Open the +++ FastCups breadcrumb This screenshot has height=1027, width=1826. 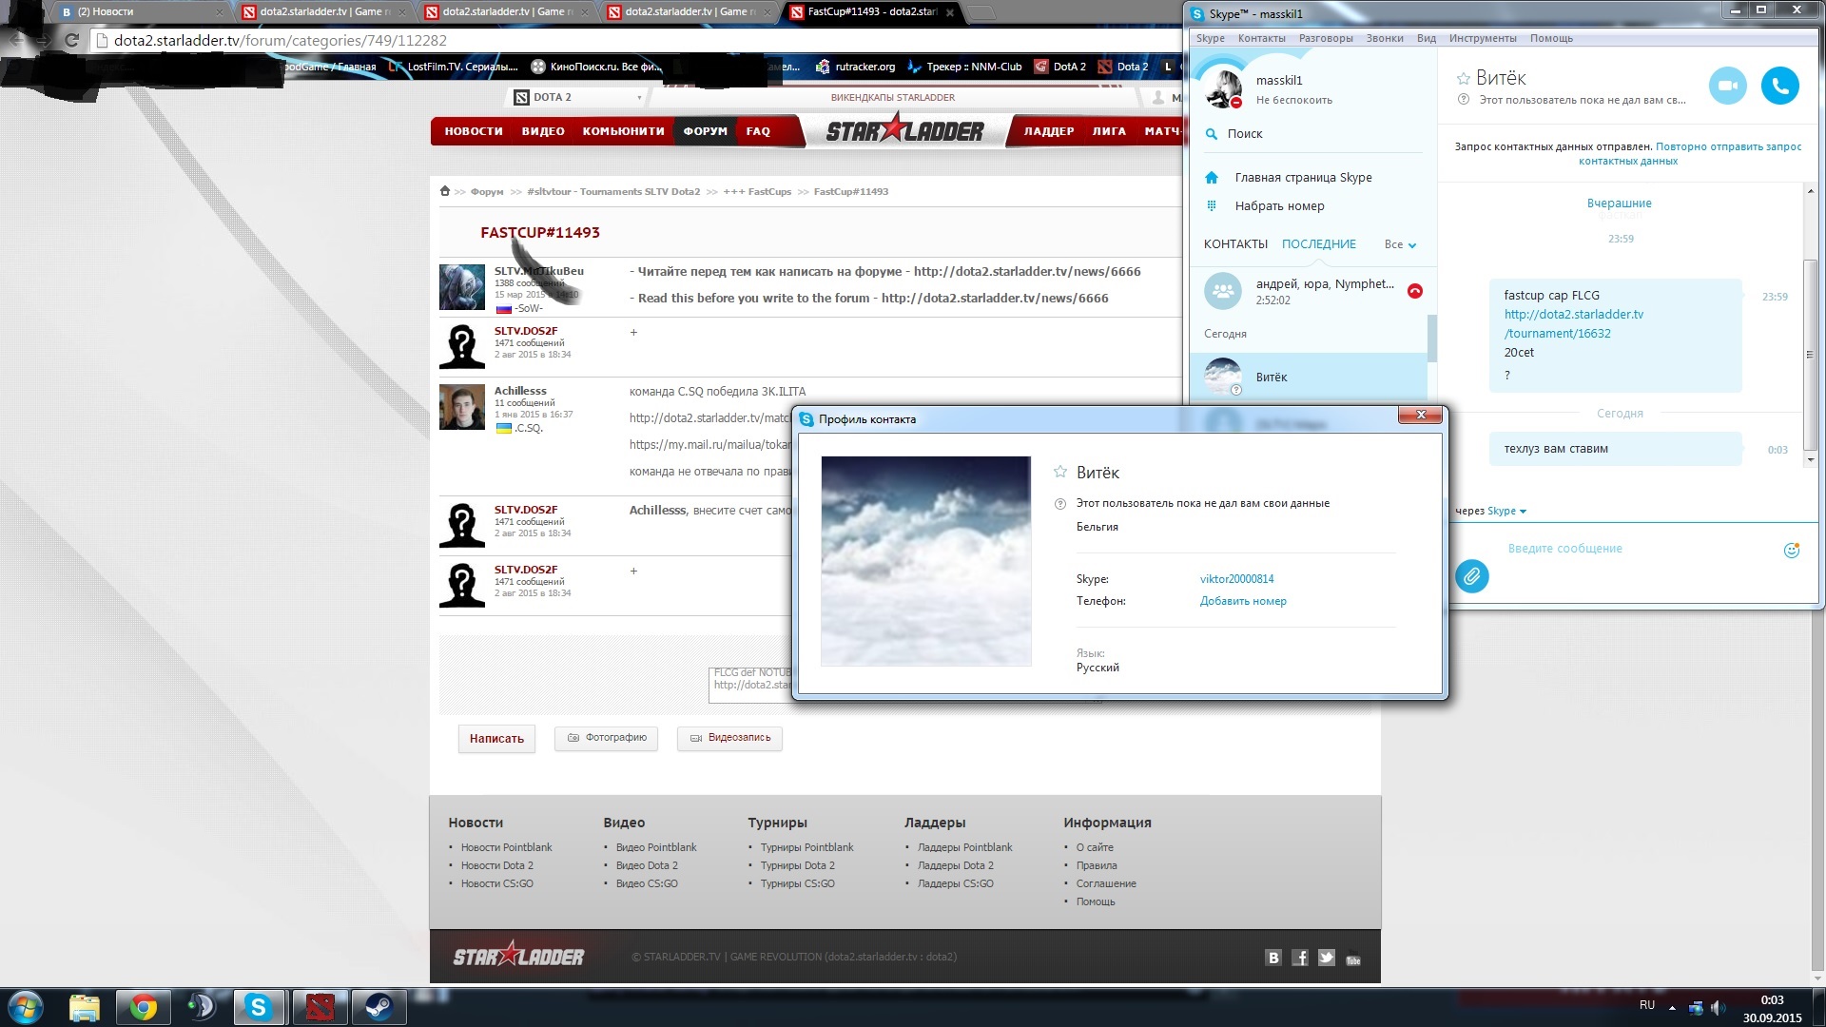pos(757,191)
